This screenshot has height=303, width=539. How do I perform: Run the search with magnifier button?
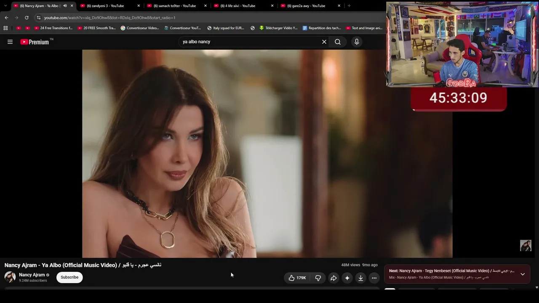338,42
